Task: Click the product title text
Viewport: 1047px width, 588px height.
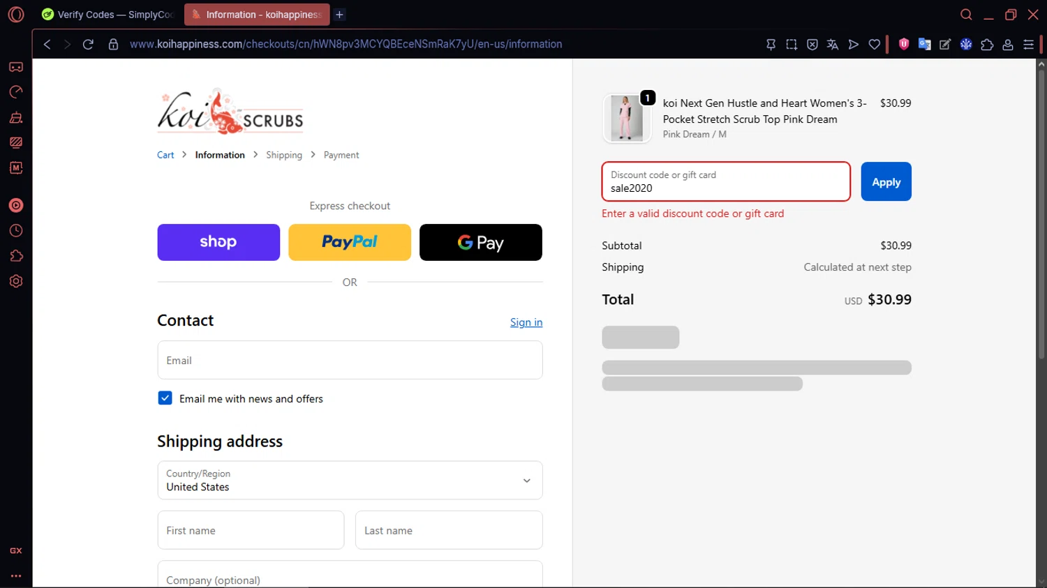Action: 765,111
